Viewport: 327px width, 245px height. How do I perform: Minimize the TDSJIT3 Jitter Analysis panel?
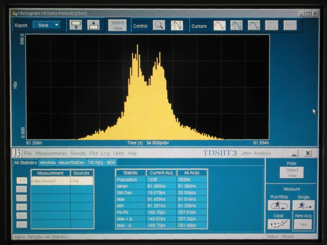coord(294,153)
